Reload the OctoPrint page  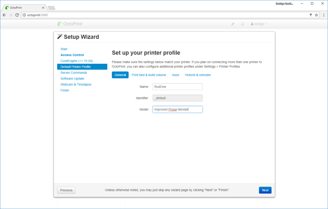pos(17,15)
